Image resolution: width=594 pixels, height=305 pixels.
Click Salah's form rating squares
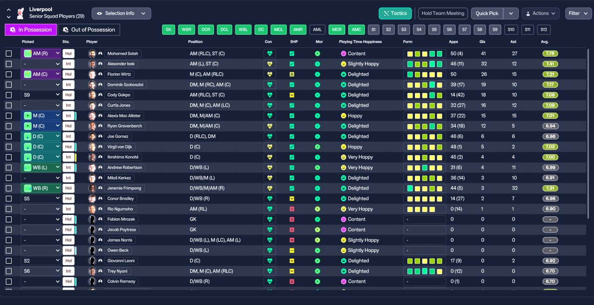pyautogui.click(x=425, y=53)
